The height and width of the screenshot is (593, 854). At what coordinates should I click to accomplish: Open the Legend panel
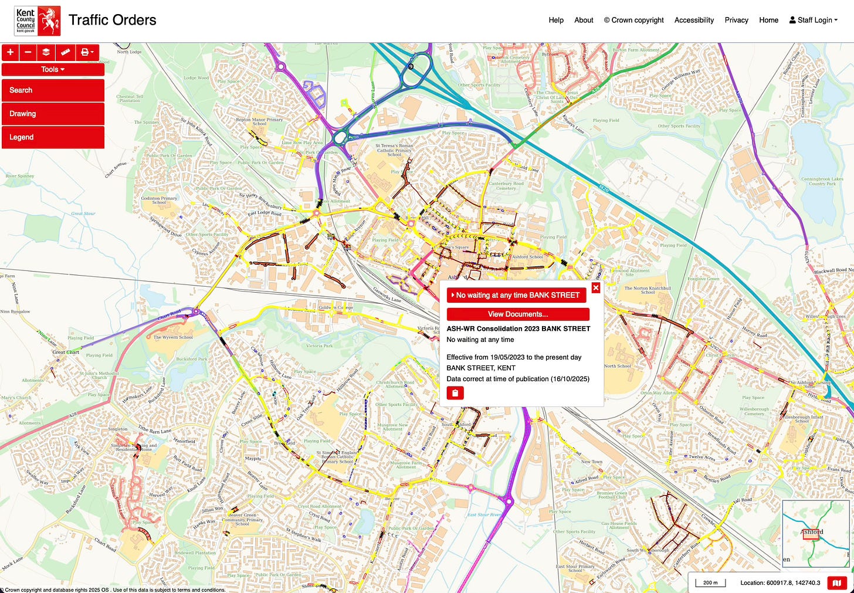tap(53, 137)
